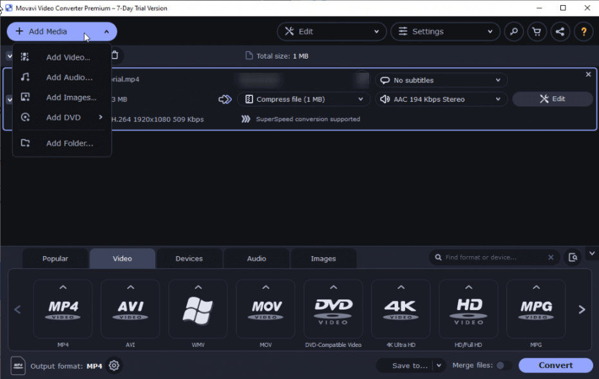
Task: Open the AAC 194 Kbps Stereo audio dropdown
Action: [441, 99]
